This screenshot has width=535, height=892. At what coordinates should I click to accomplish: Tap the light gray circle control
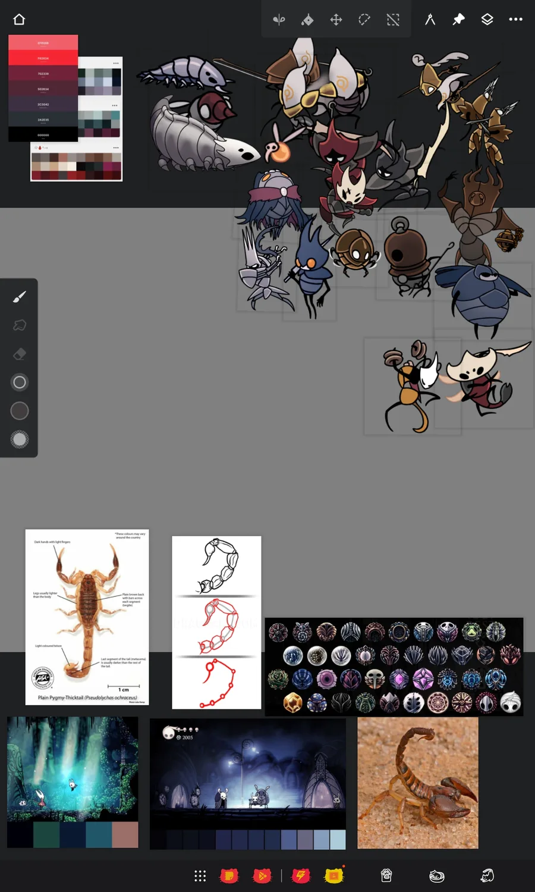[x=19, y=439]
